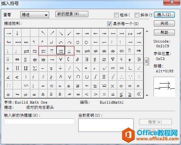This screenshot has width=181, height=145.
Task: Click the keystroke text Alt+0195
Action: coord(165,71)
